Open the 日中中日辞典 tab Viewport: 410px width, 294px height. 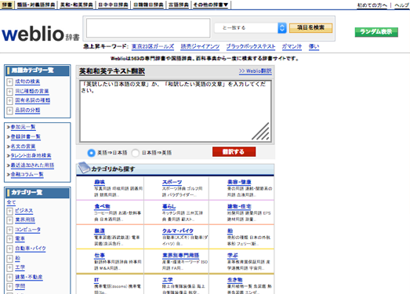click(x=113, y=5)
